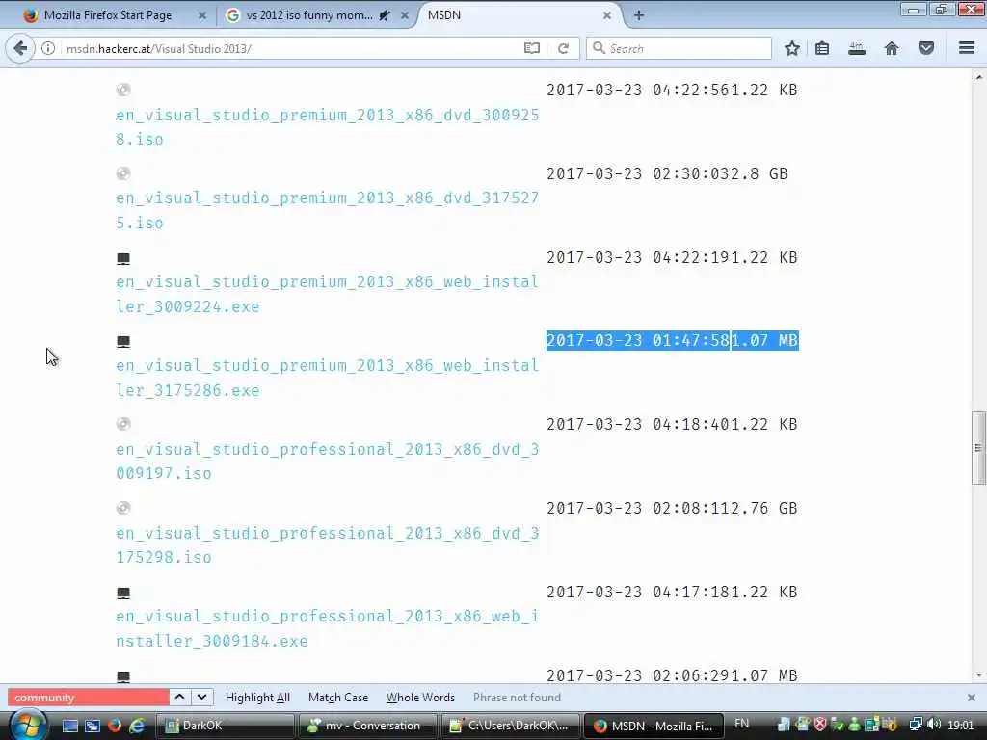Viewport: 987px width, 740px height.
Task: Toggle Highlight All in find bar
Action: coord(257,698)
